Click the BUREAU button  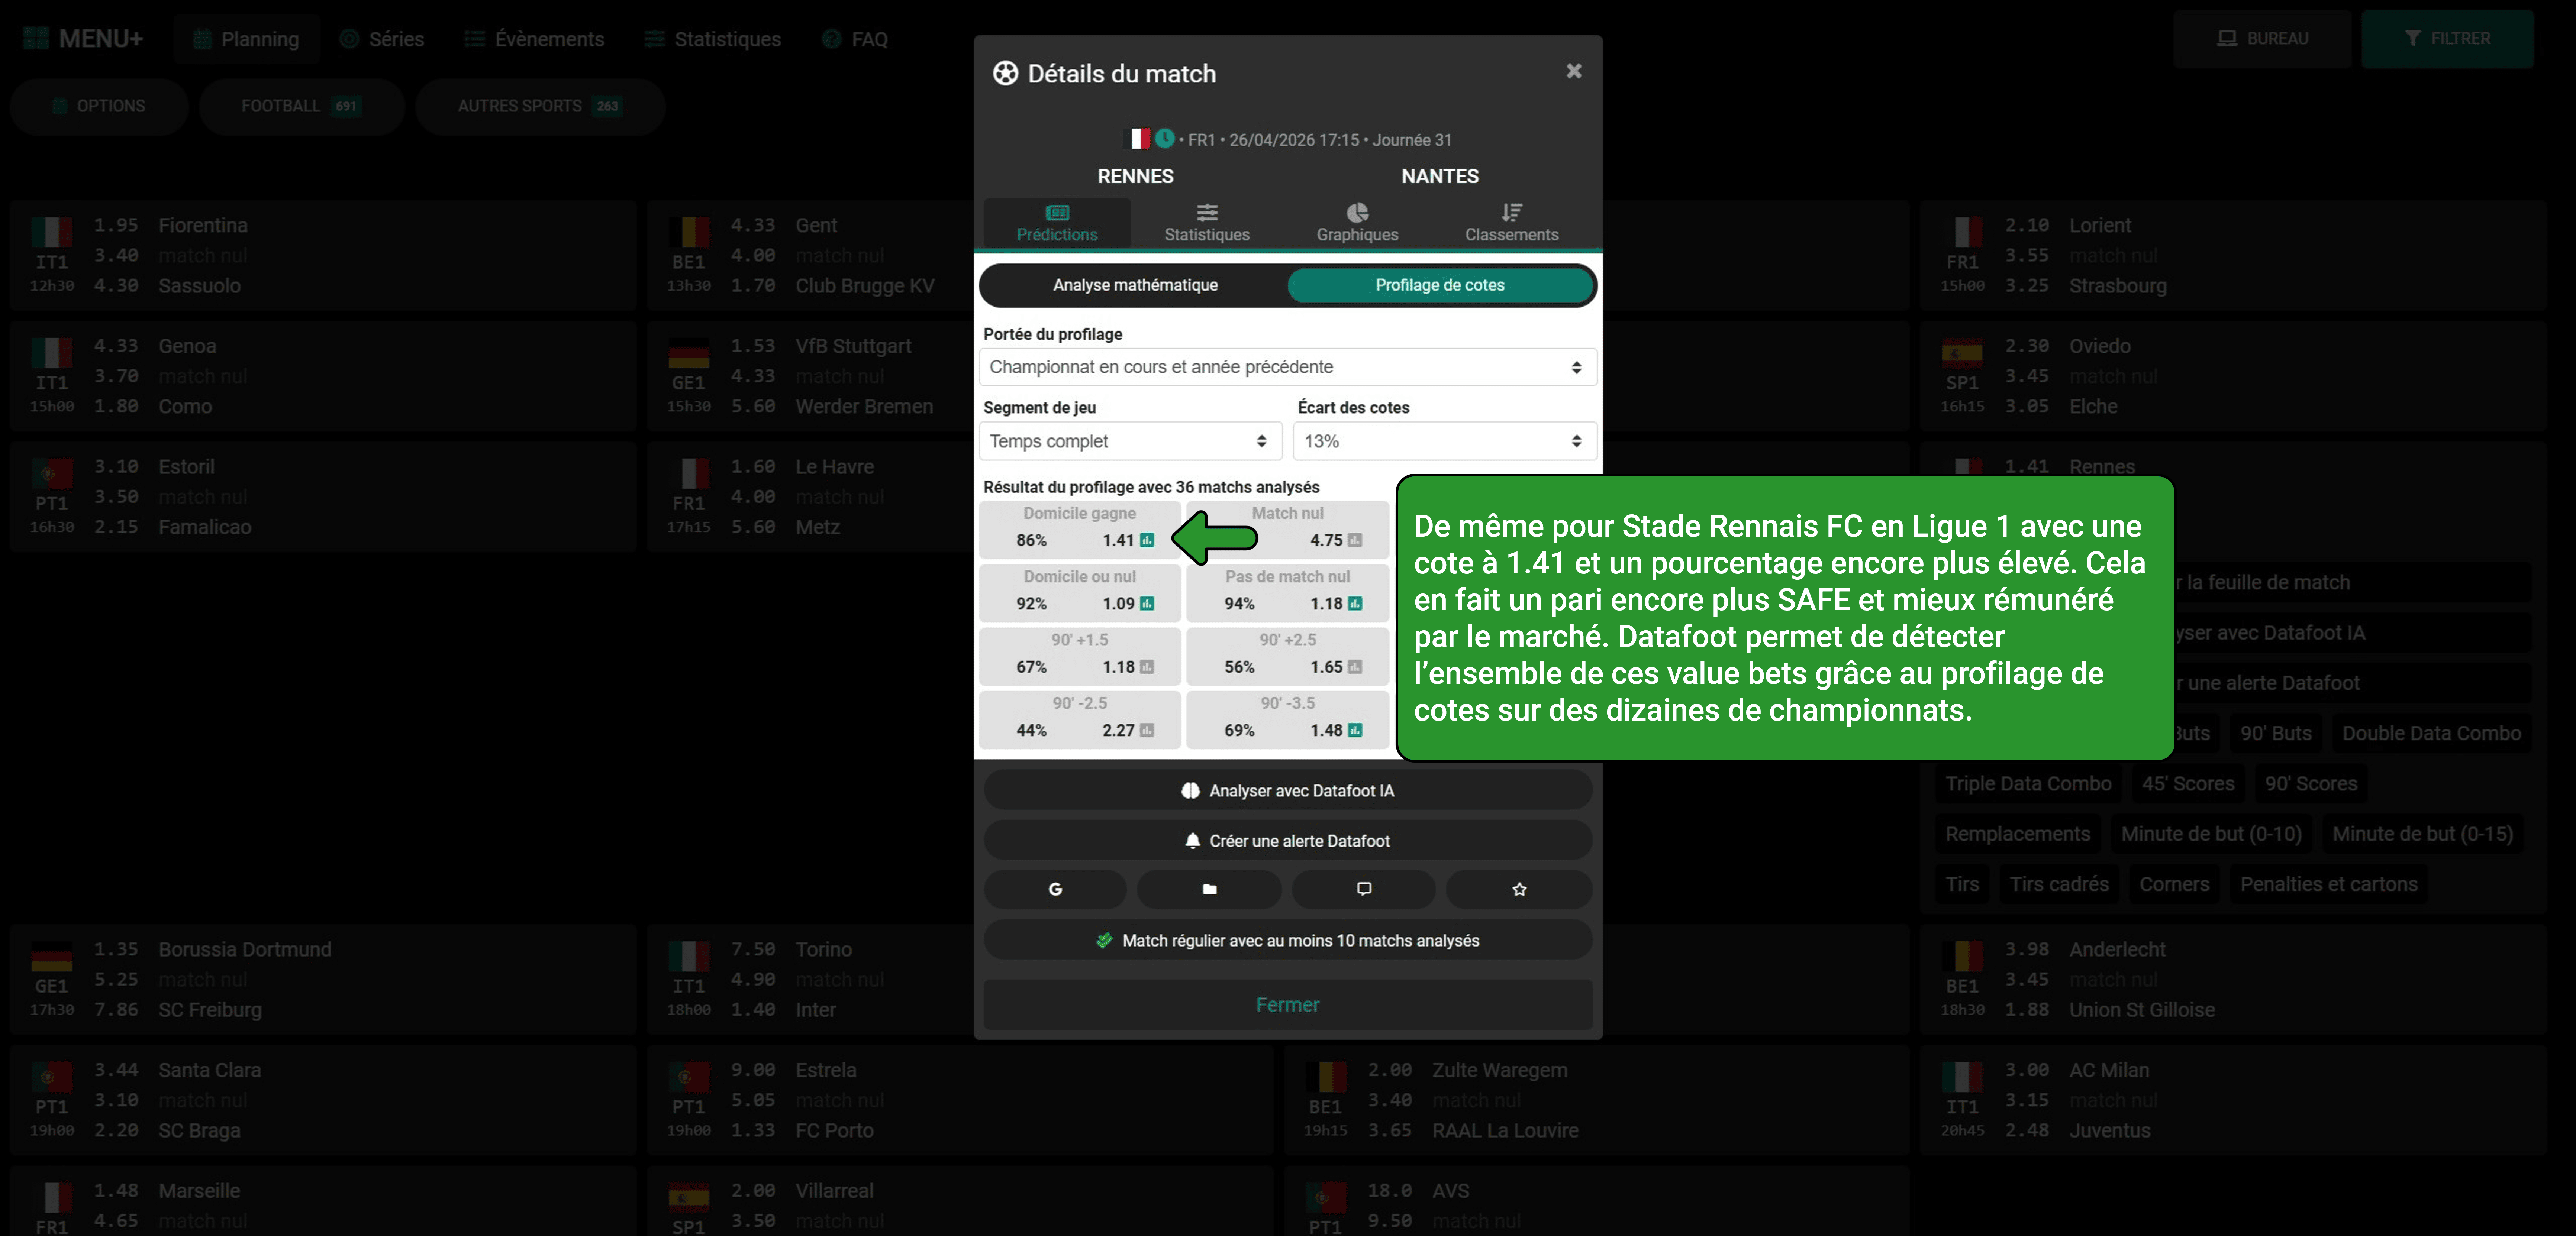[2262, 39]
